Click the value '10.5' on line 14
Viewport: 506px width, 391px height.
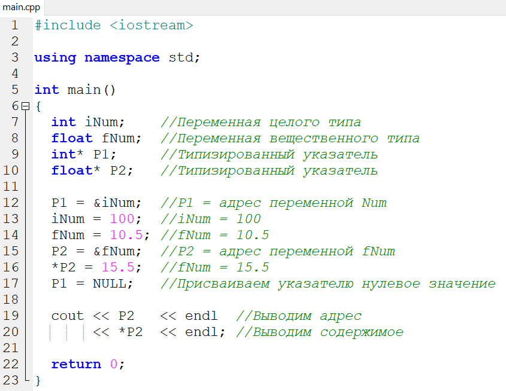[x=126, y=235]
